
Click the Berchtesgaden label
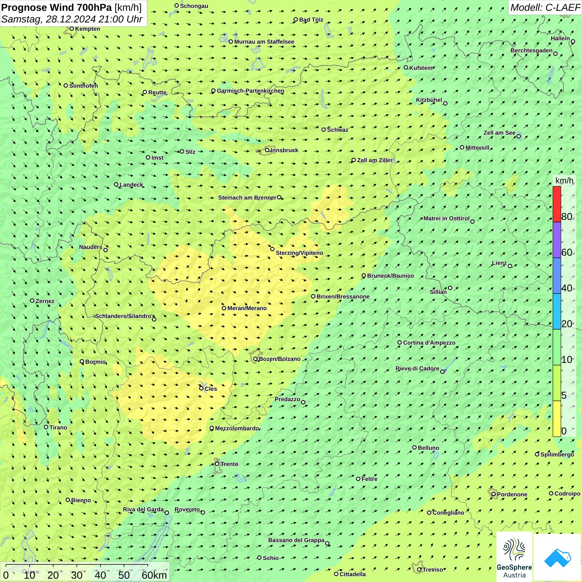(x=532, y=50)
